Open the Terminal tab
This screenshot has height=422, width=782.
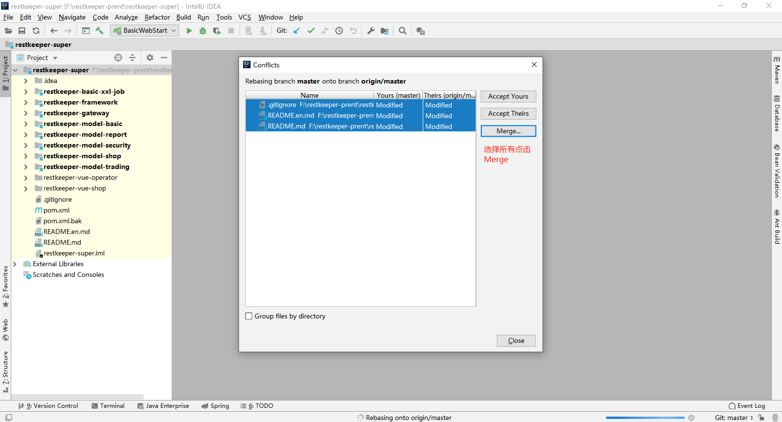click(x=108, y=406)
